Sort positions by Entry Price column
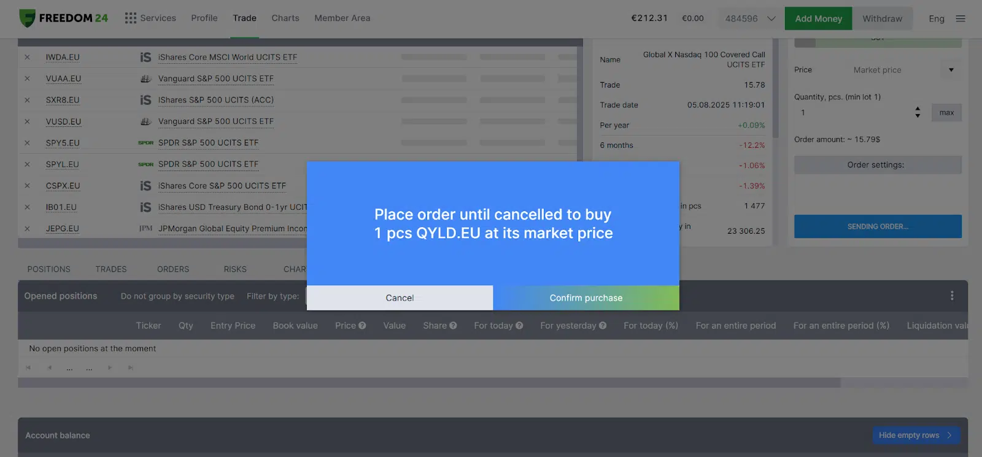The width and height of the screenshot is (982, 457). (233, 326)
